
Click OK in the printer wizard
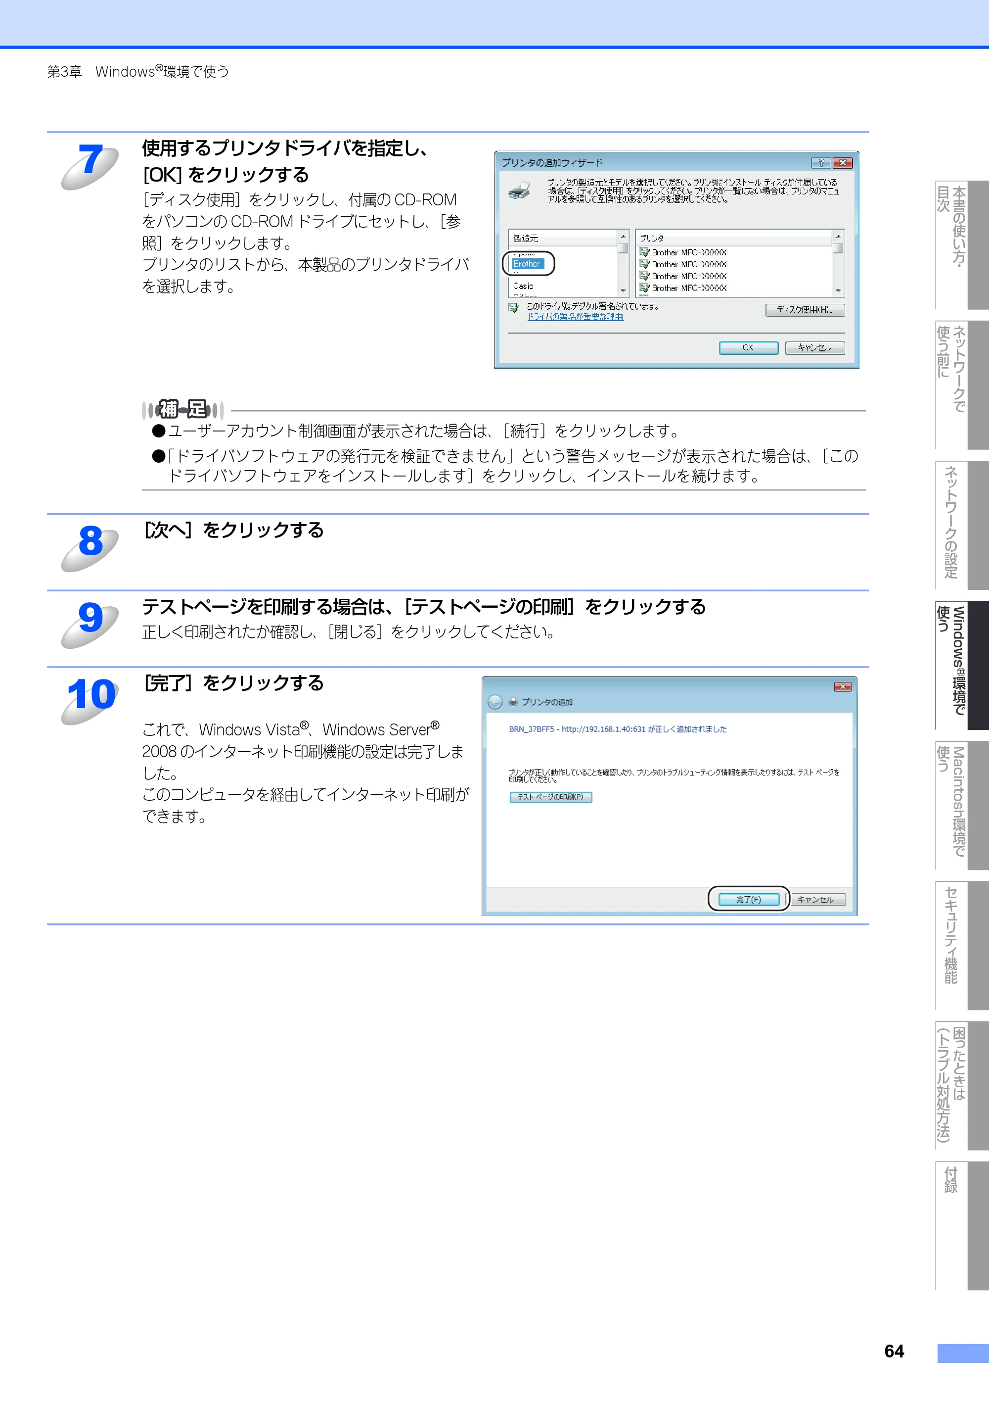(x=748, y=348)
